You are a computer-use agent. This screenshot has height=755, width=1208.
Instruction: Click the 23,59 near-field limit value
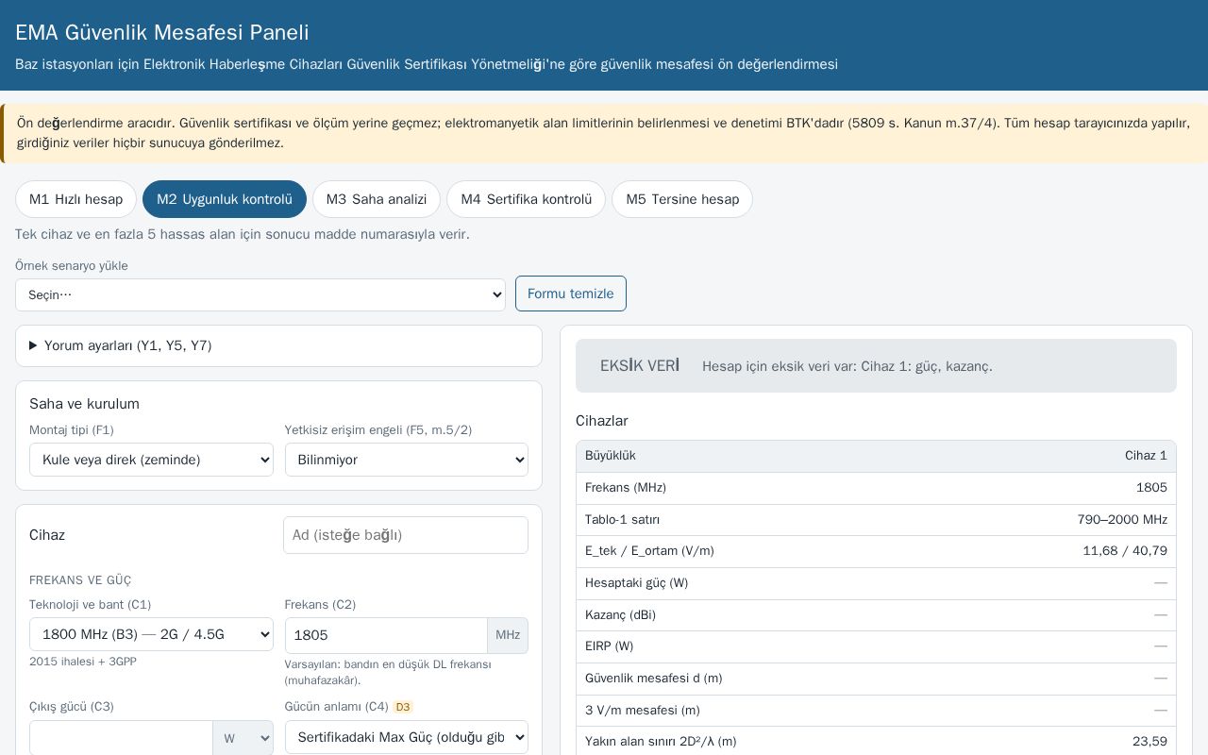(x=1149, y=742)
